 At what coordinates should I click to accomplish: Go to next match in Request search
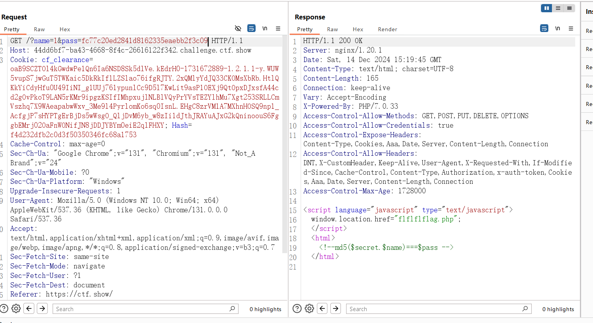click(42, 308)
